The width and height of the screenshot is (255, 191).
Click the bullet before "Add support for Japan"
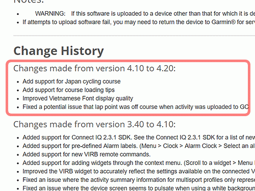[x=18, y=82]
